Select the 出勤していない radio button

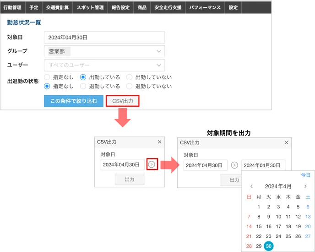coord(129,77)
